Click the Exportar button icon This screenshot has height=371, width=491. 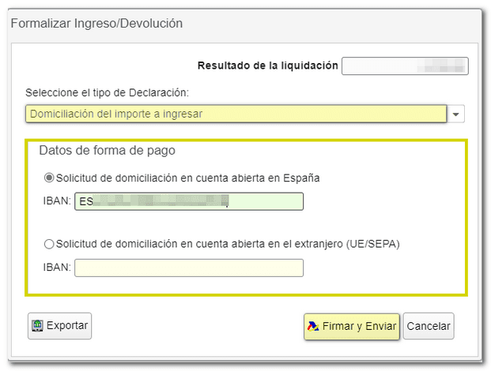[37, 326]
